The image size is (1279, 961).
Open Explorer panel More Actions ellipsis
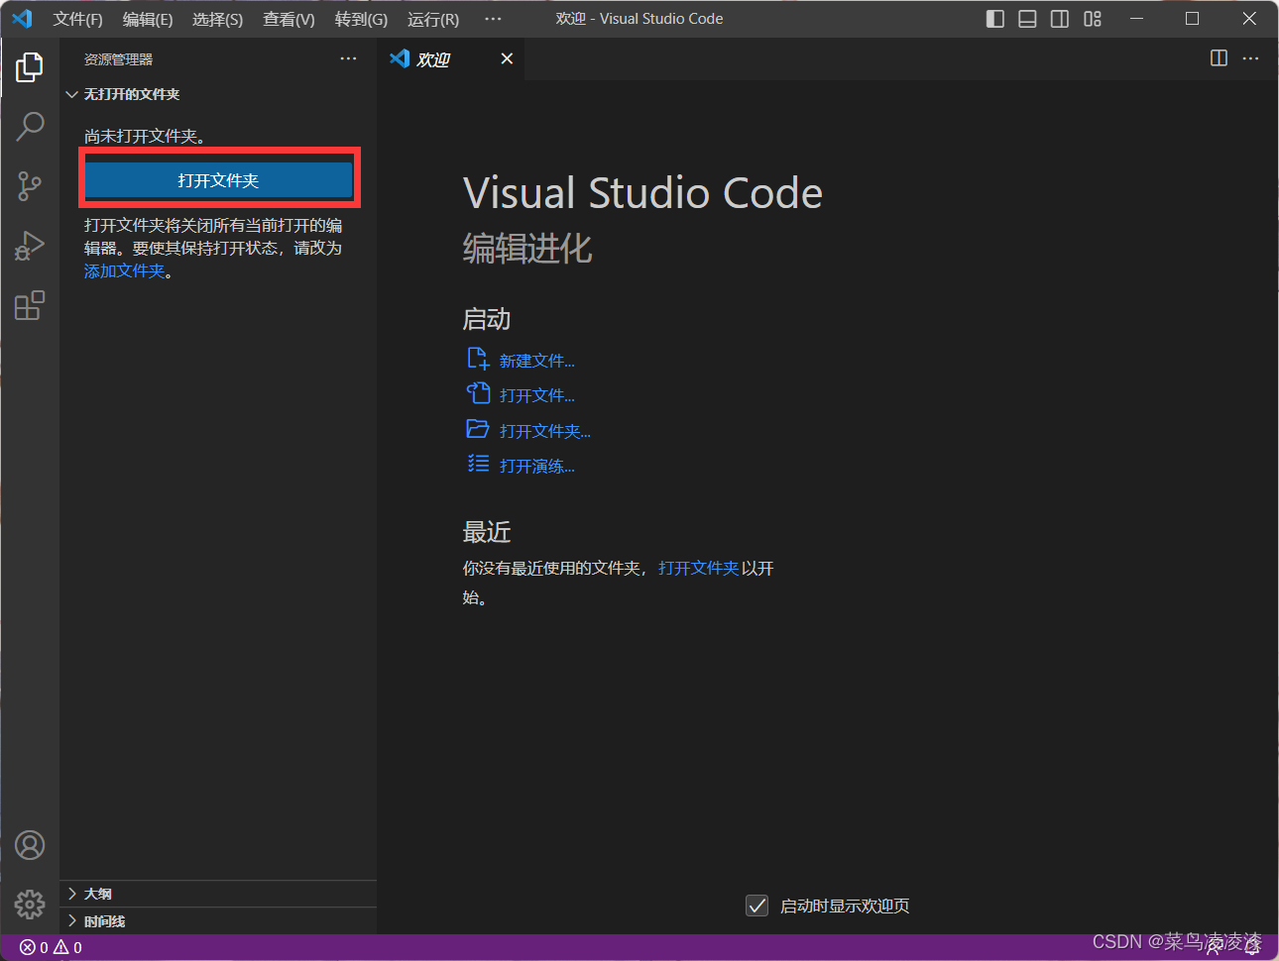(348, 58)
